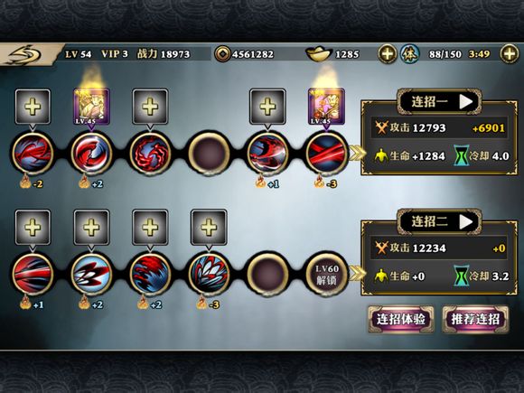The height and width of the screenshot is (393, 524).
Task: Open the empty fourth slot in combo one
Action: [x=209, y=153]
